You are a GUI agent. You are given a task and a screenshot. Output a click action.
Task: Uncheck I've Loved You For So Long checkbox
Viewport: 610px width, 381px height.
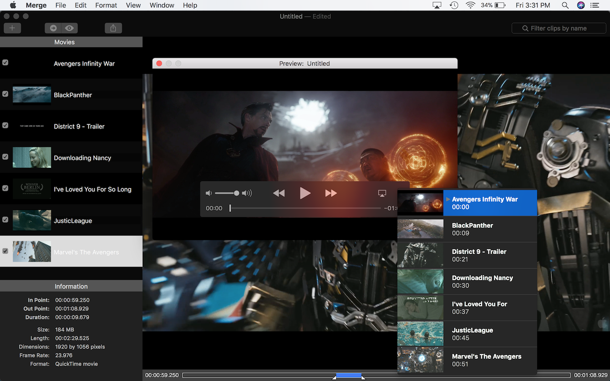click(5, 188)
